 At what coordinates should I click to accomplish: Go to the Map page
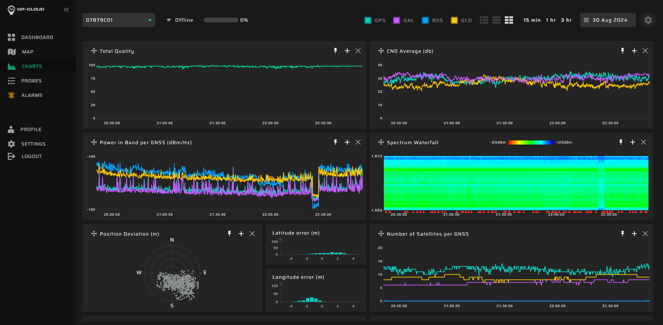(28, 52)
